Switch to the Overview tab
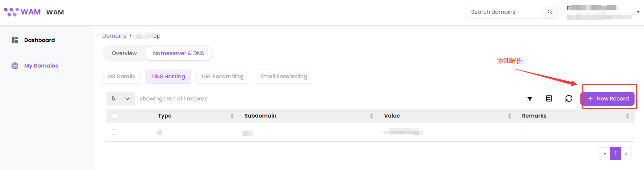 coord(124,53)
